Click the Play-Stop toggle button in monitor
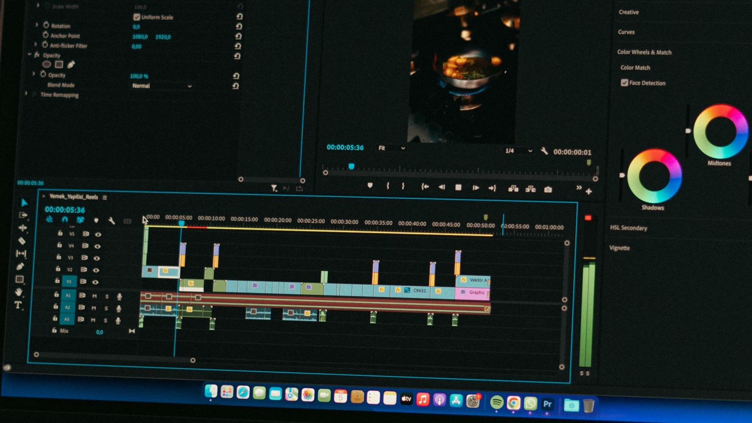The width and height of the screenshot is (752, 423). coord(458,188)
